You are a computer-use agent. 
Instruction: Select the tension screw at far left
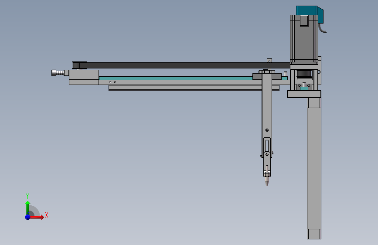tap(58, 73)
